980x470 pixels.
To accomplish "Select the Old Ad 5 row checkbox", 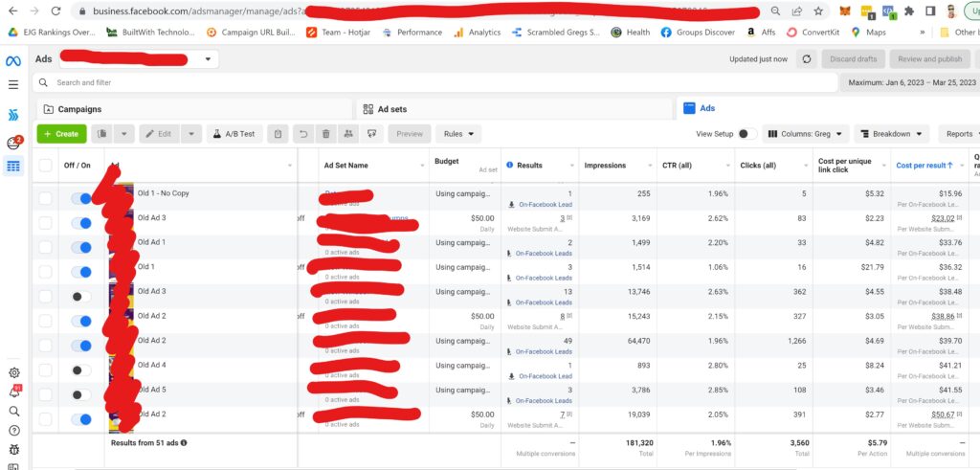I will coord(45,394).
